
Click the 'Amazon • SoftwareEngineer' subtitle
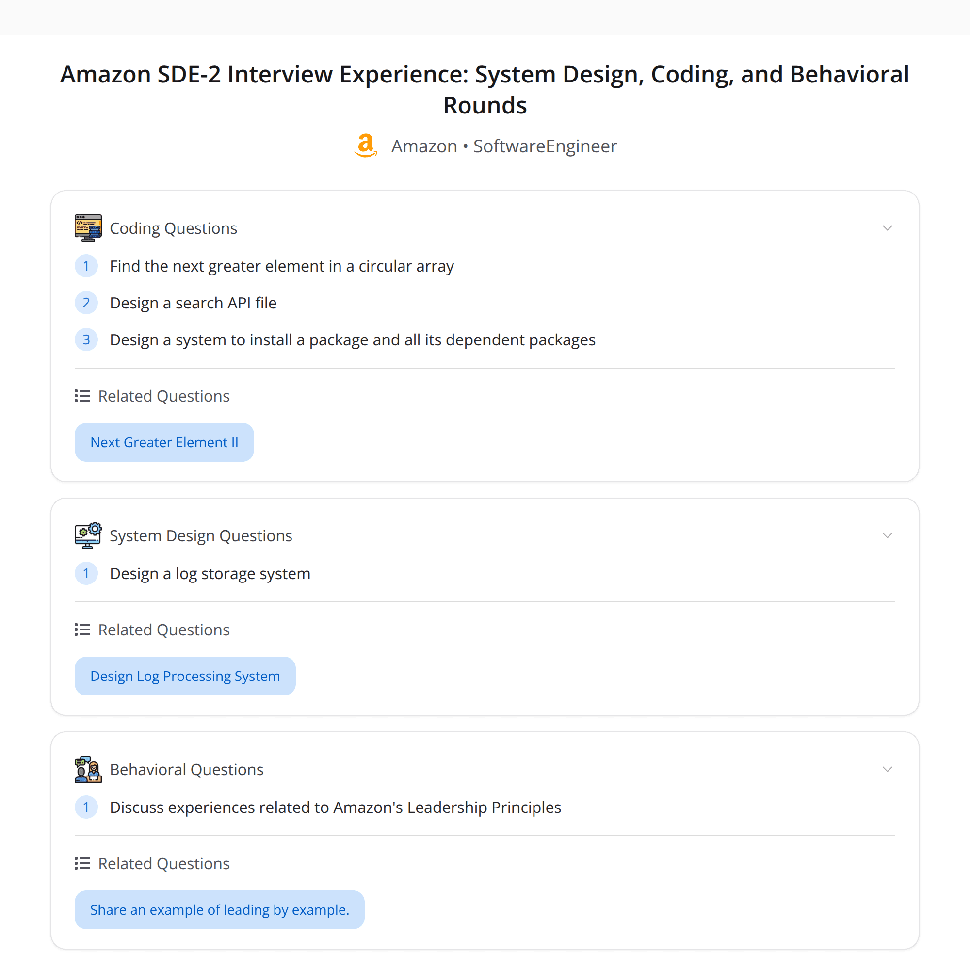click(x=504, y=146)
